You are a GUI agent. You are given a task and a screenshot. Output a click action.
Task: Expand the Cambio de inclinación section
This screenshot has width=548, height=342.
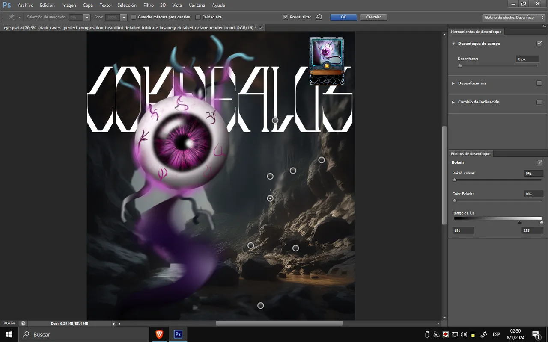pyautogui.click(x=453, y=102)
